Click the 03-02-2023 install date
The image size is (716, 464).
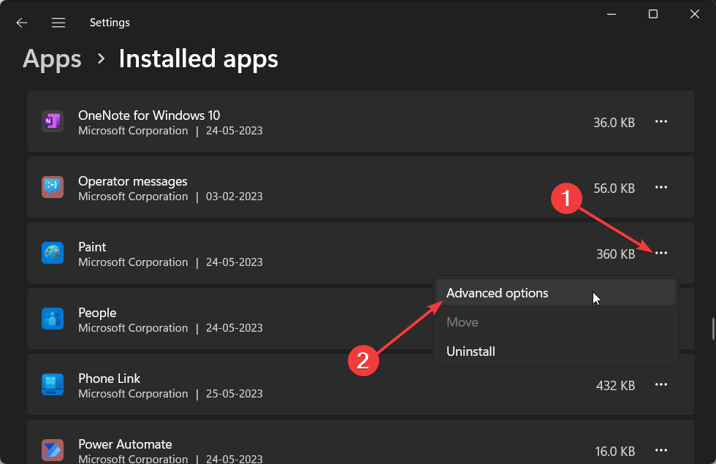pyautogui.click(x=235, y=197)
